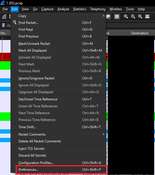Click Unmark All Displayed entry
Viewport: 155px width, 175px height.
[x=58, y=57]
